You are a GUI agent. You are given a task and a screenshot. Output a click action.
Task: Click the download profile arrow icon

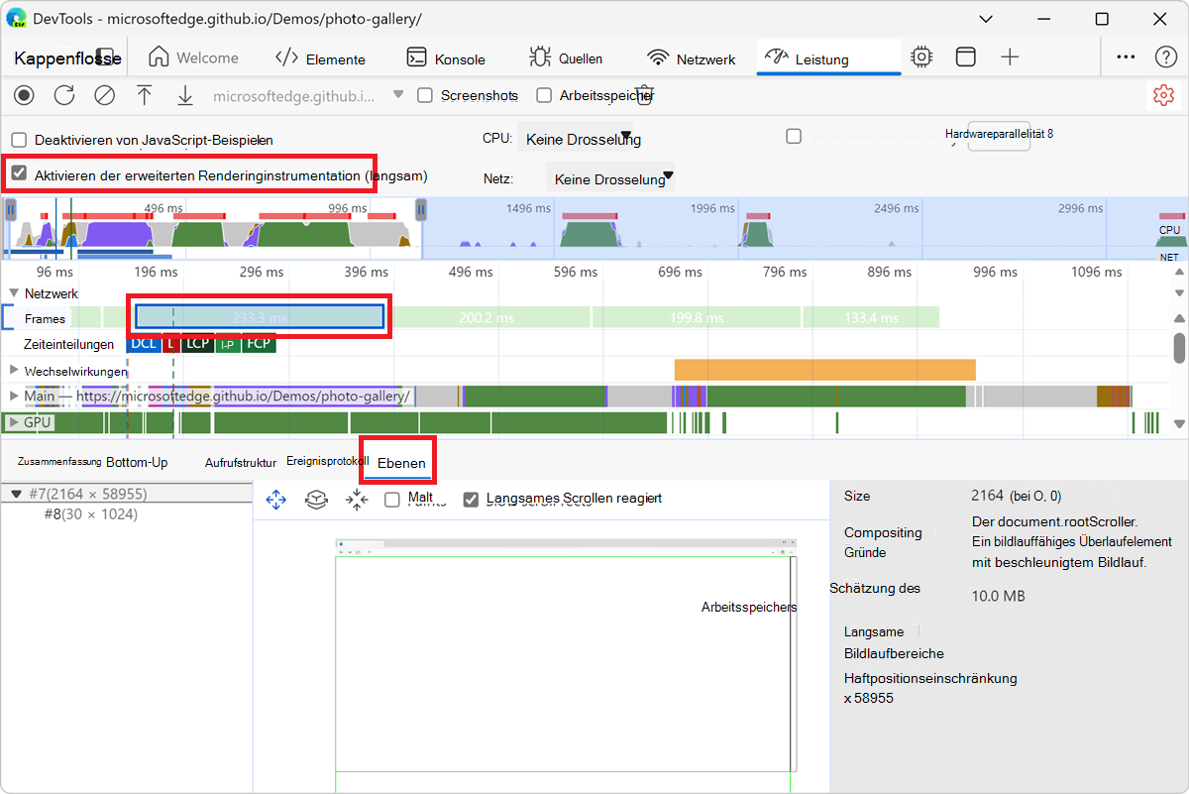click(185, 95)
